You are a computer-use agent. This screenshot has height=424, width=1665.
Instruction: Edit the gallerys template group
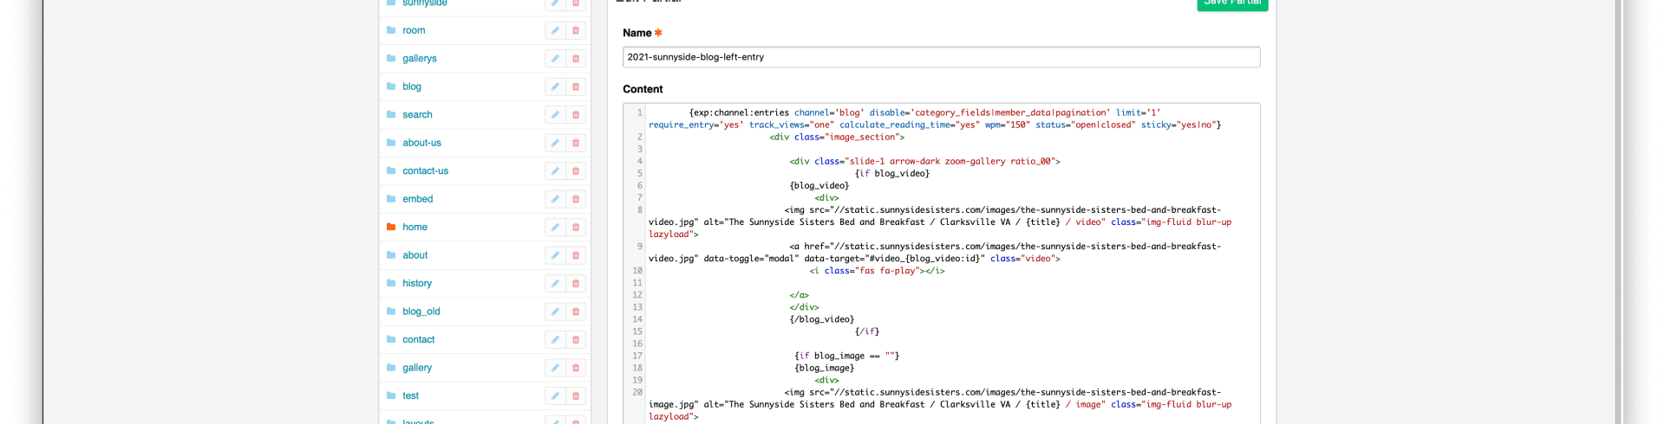(555, 59)
